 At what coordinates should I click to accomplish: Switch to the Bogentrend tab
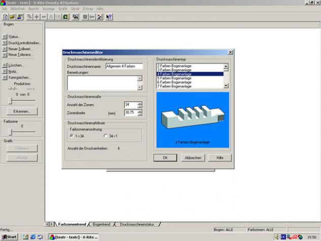[102, 224]
